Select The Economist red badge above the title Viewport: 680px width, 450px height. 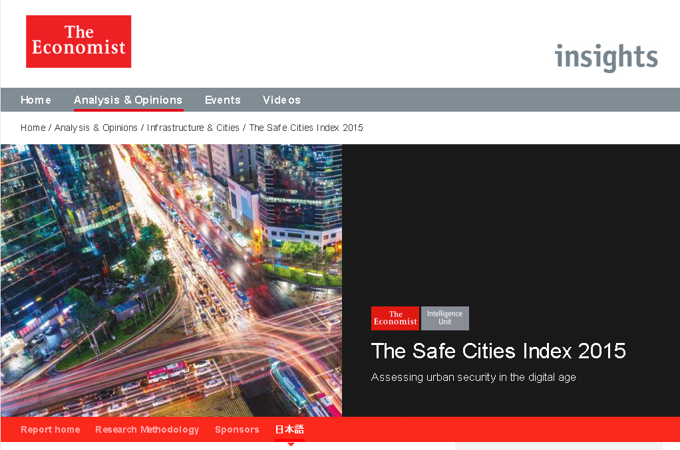395,318
